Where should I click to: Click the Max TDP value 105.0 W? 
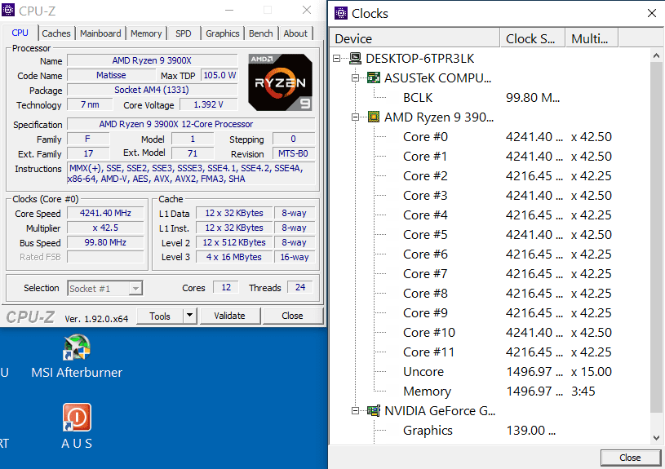pos(219,76)
